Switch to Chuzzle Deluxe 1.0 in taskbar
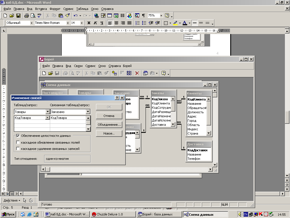290x218 pixels. (x=113, y=214)
